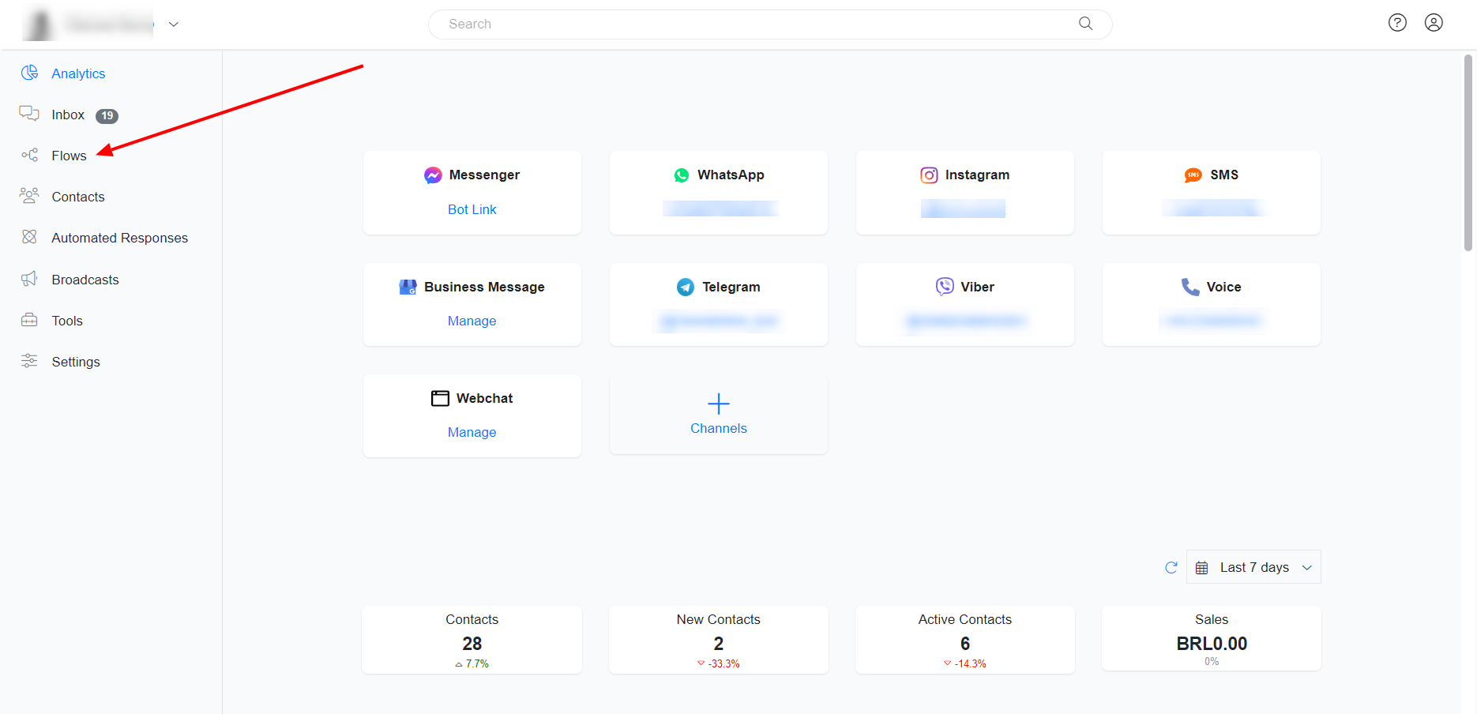Click the WhatsApp logo icon

tap(682, 175)
